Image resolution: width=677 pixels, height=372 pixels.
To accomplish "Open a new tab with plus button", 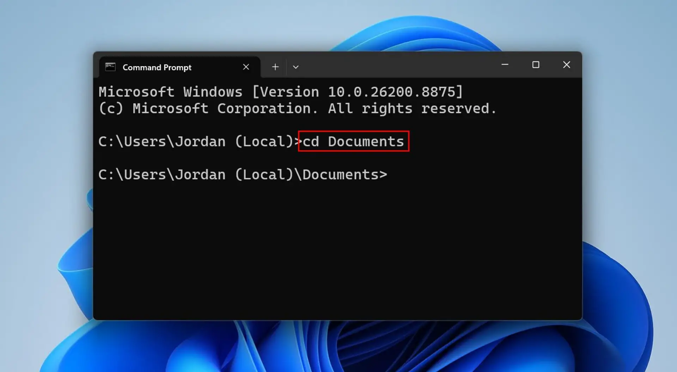I will pyautogui.click(x=275, y=67).
